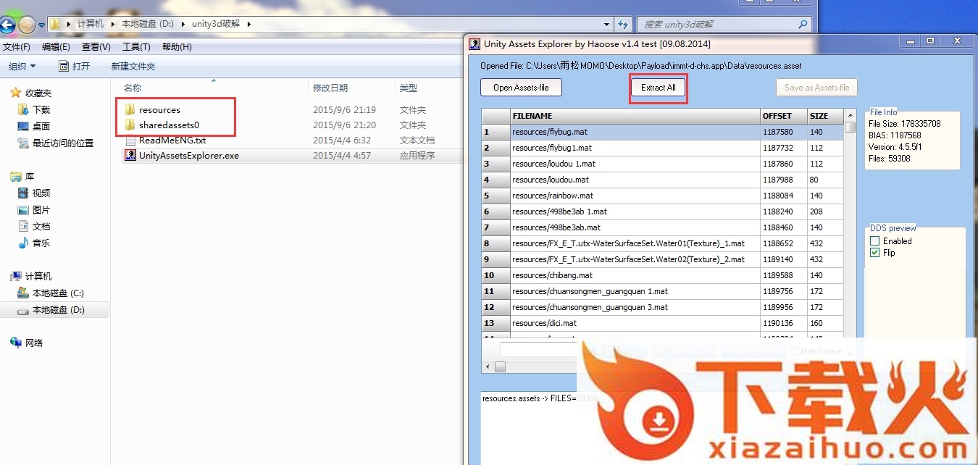
Task: Click the horizontal scrollbar left arrow
Action: point(488,367)
